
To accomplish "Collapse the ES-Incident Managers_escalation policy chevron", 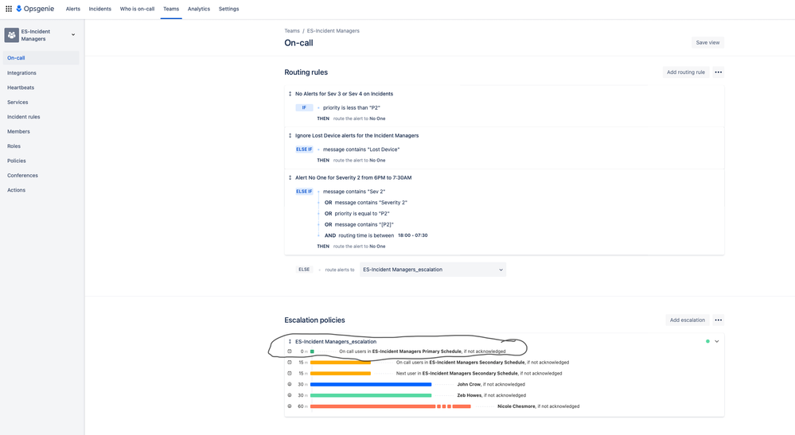I will [x=717, y=341].
